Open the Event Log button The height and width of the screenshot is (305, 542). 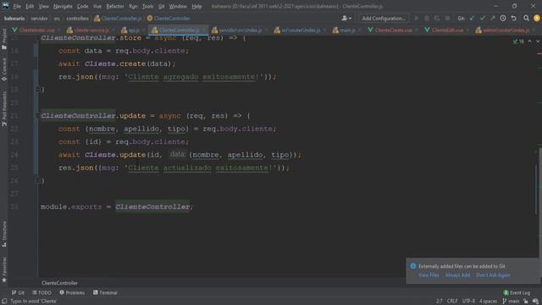[517, 292]
